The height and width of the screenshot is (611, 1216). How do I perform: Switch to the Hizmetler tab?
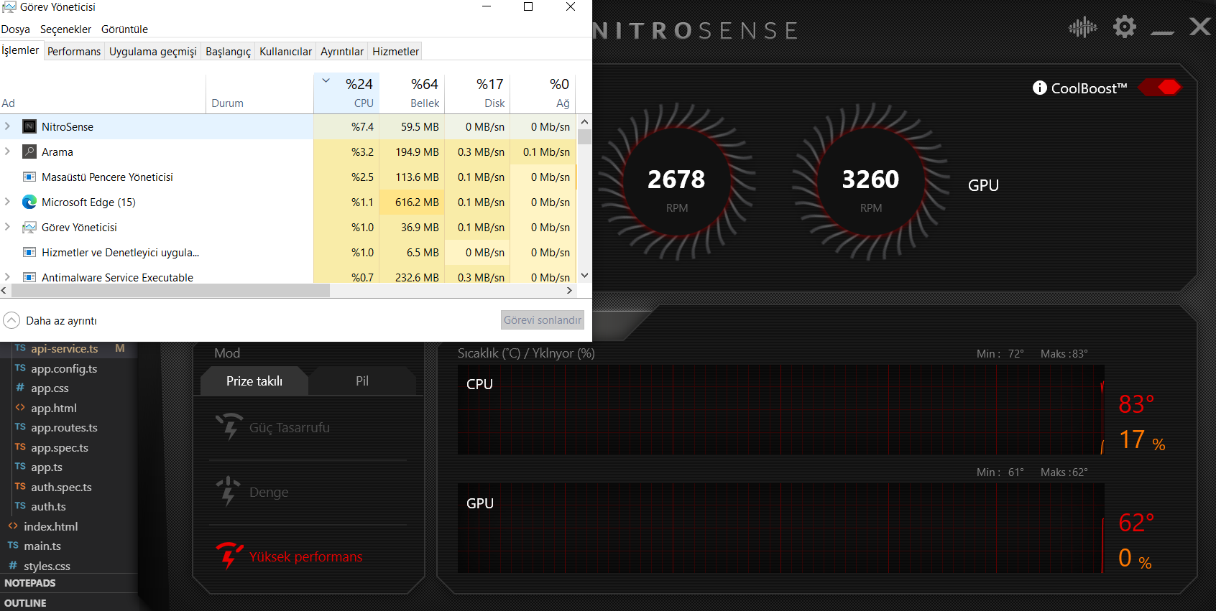[x=395, y=52]
